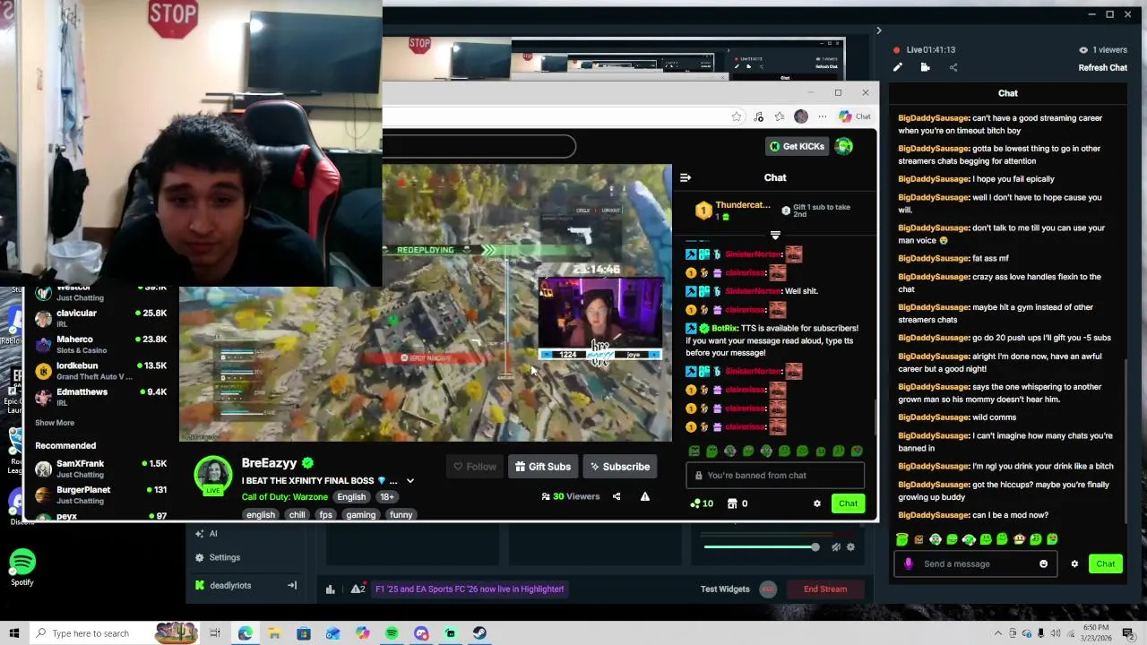1147x645 pixels.
Task: Open Call of Duty: Warzone category link
Action: coord(284,497)
